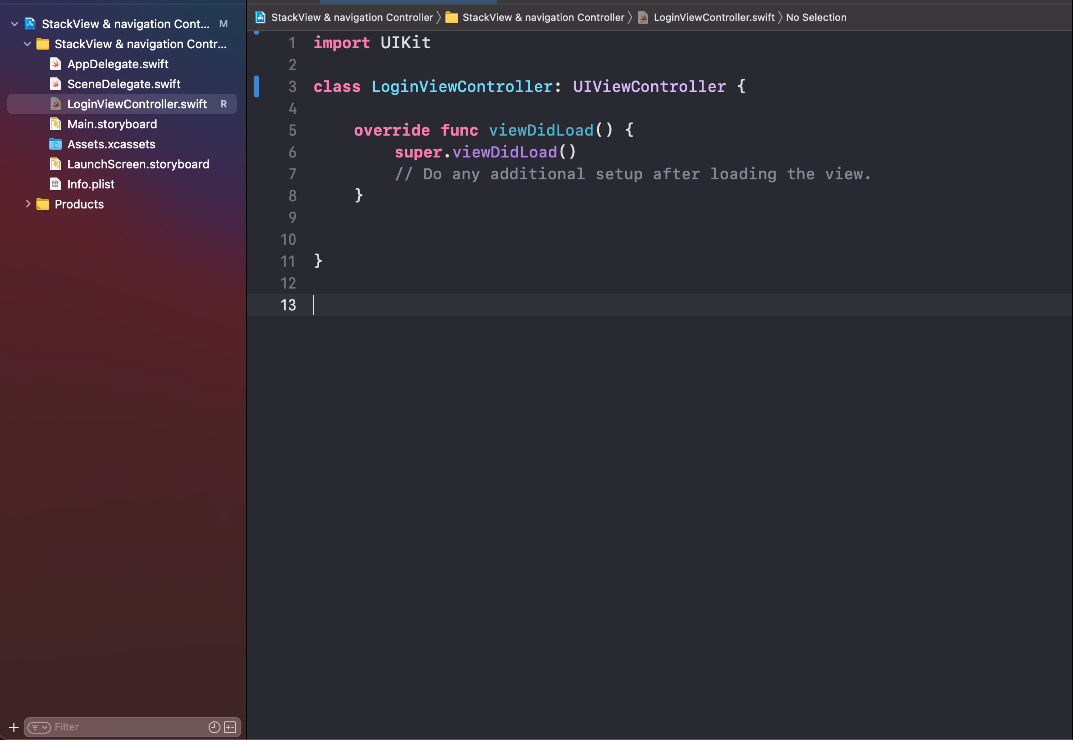Open LaunchScreen.storyboard
Image resolution: width=1073 pixels, height=740 pixels.
[x=138, y=164]
